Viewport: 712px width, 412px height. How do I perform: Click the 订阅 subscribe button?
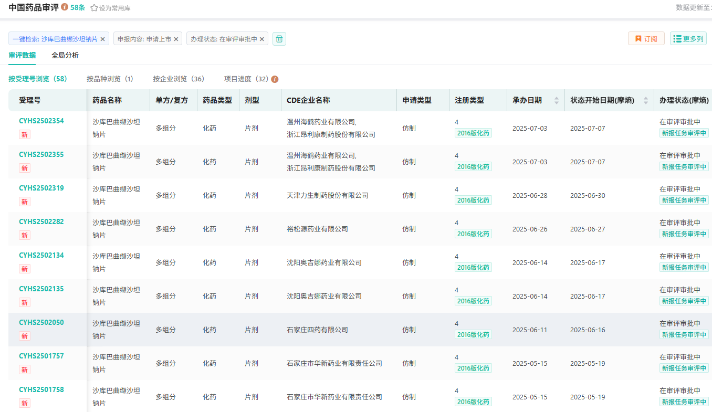(x=646, y=39)
